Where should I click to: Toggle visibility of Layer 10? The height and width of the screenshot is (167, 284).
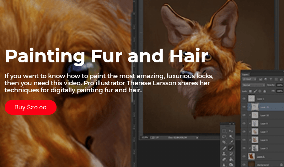tap(244, 115)
